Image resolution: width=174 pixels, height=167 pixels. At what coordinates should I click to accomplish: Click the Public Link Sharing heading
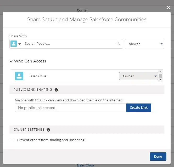[33, 90]
